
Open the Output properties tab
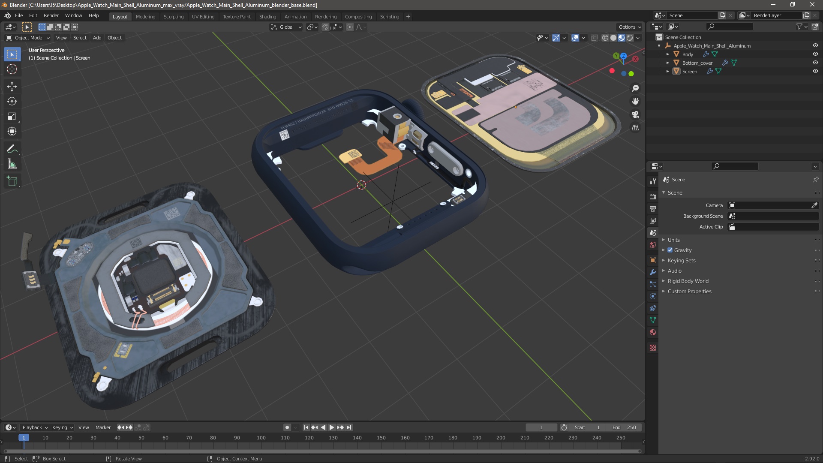point(653,208)
